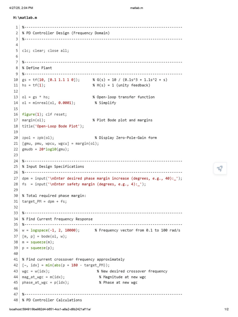Image resolution: width=238 pixels, height=317 pixels.
Task: Click the line 'clc; clear; close all;'
Action: tap(45, 50)
